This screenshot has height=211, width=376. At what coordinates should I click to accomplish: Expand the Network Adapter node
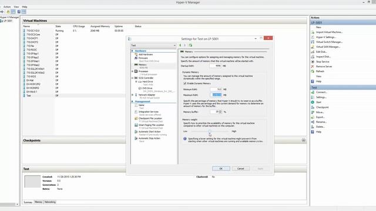tap(132, 95)
